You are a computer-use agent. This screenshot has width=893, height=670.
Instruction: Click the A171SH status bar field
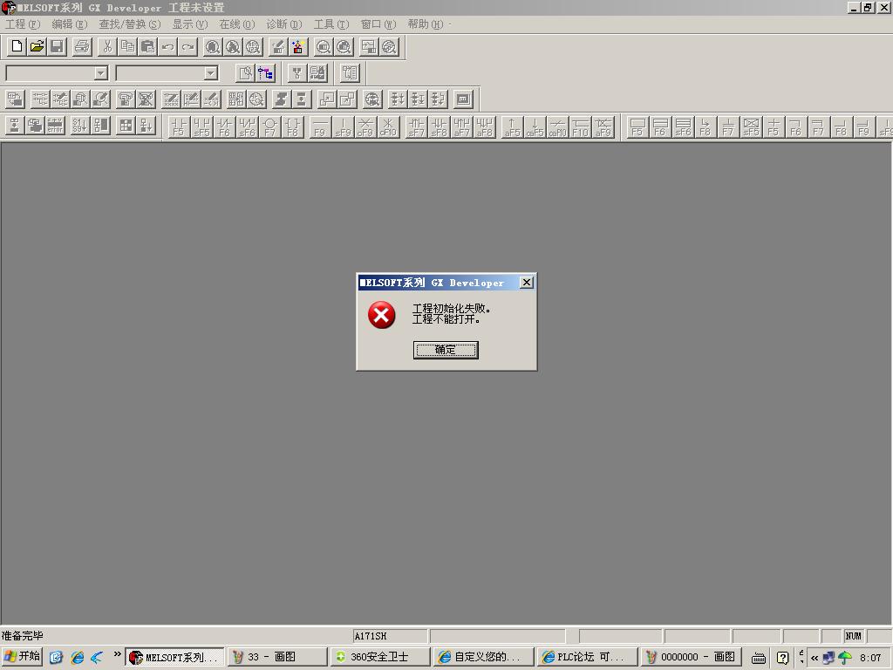pos(390,636)
